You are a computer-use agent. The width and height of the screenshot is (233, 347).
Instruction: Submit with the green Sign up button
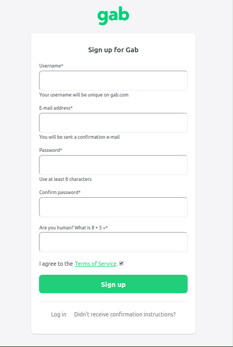coord(113,284)
